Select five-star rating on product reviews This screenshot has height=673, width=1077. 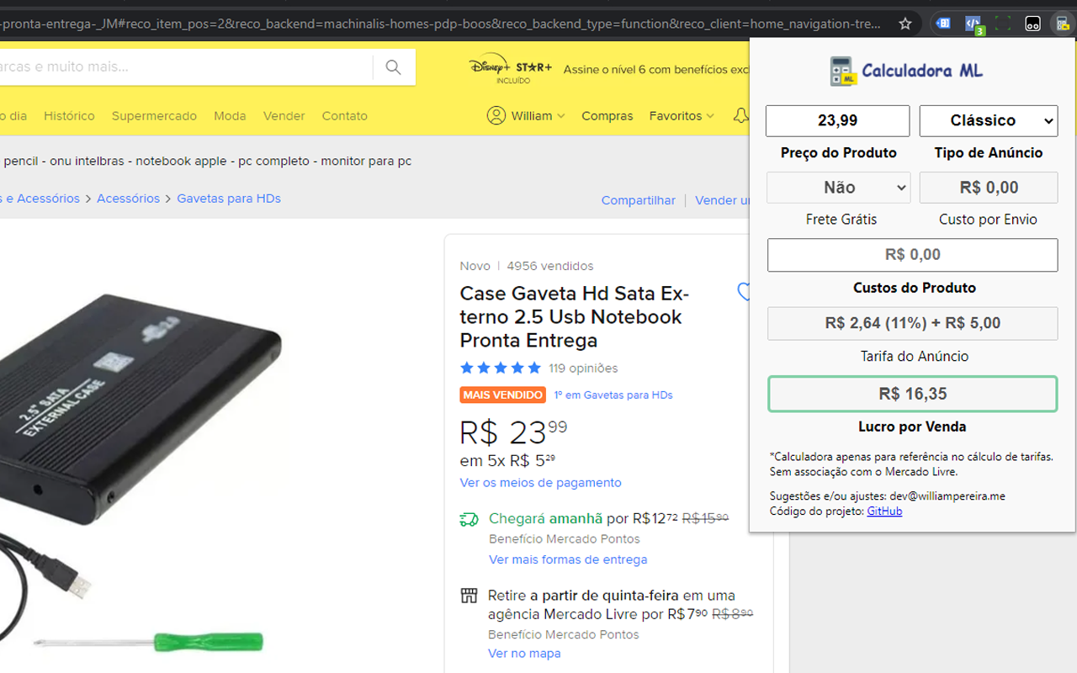pos(535,368)
